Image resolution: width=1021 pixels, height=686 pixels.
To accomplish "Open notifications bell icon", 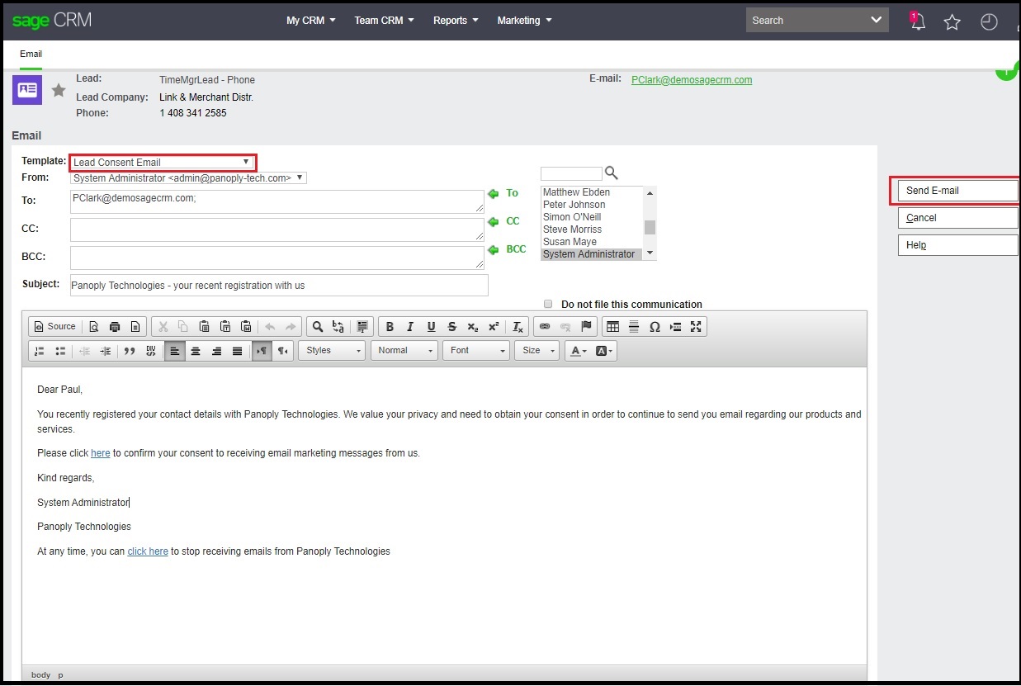I will tap(917, 21).
